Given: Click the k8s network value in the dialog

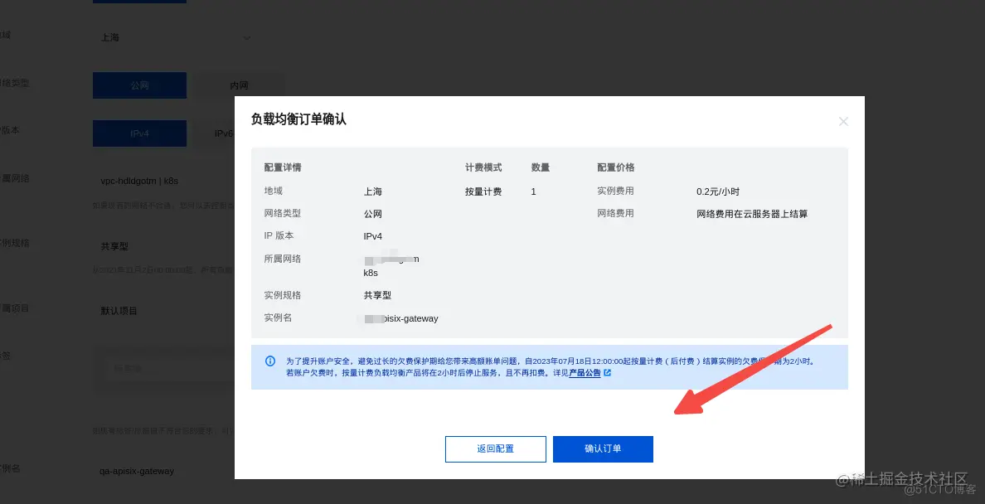Looking at the screenshot, I should 371,274.
